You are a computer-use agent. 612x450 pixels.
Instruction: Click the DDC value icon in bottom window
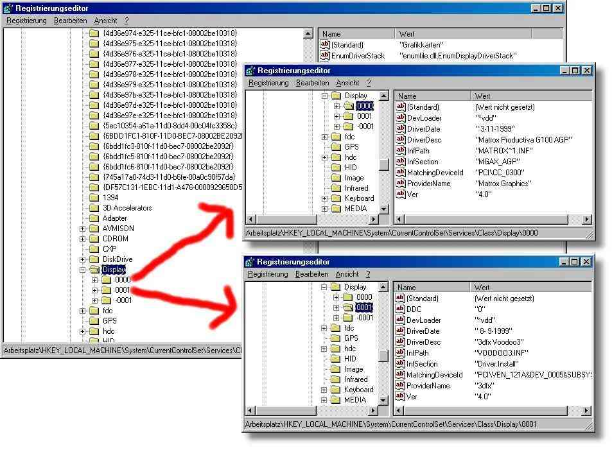coord(401,309)
